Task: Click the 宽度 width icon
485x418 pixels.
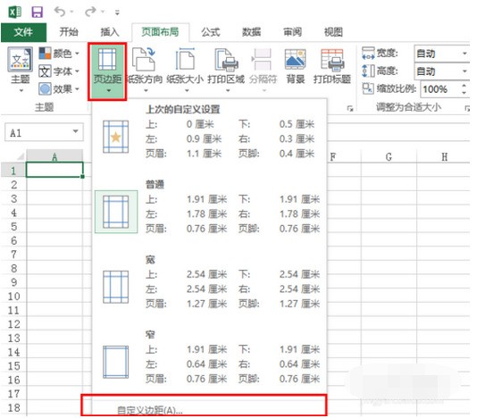Action: pos(368,54)
